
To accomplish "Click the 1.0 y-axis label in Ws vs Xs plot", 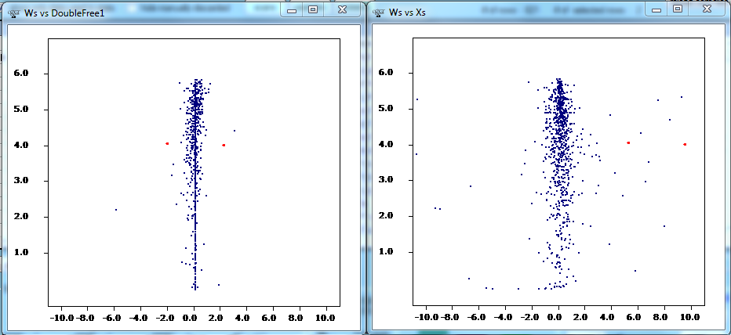I will click(x=384, y=252).
